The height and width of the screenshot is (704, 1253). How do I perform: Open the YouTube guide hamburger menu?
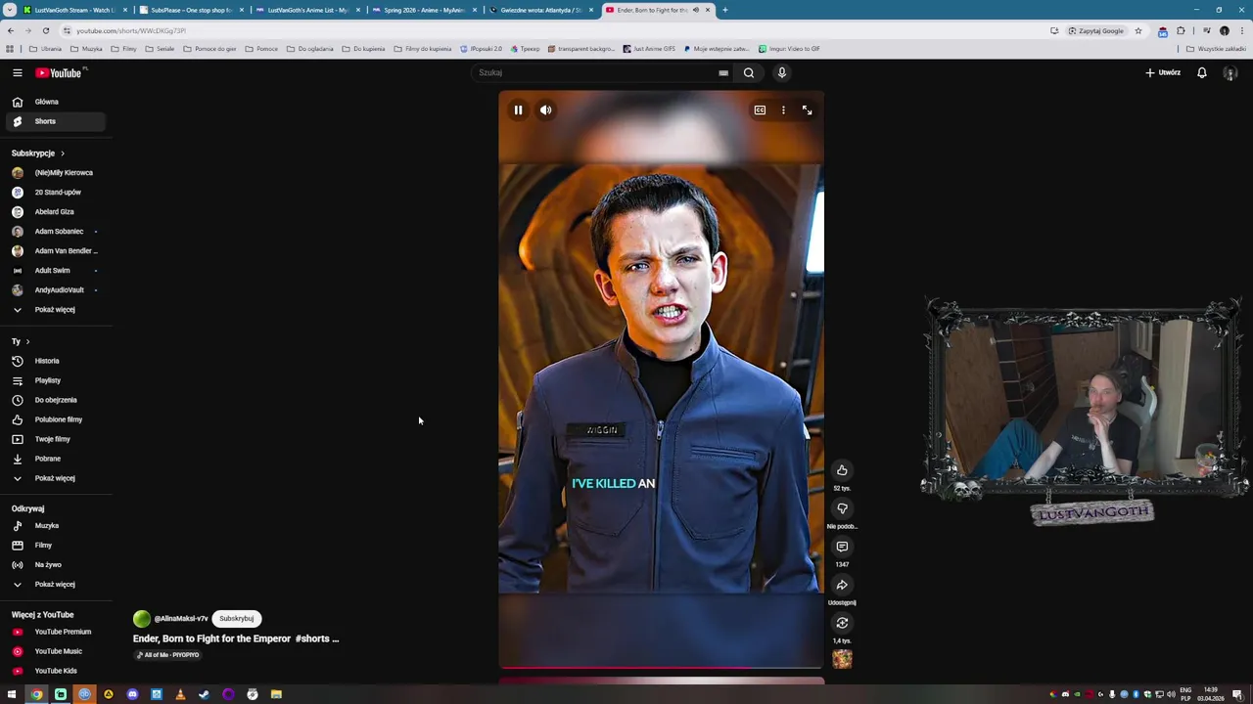[x=17, y=72]
